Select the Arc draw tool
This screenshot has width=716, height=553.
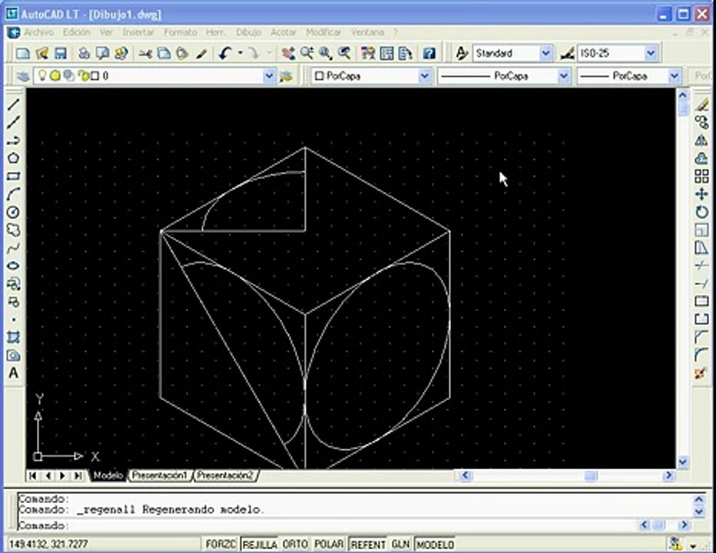pyautogui.click(x=14, y=194)
